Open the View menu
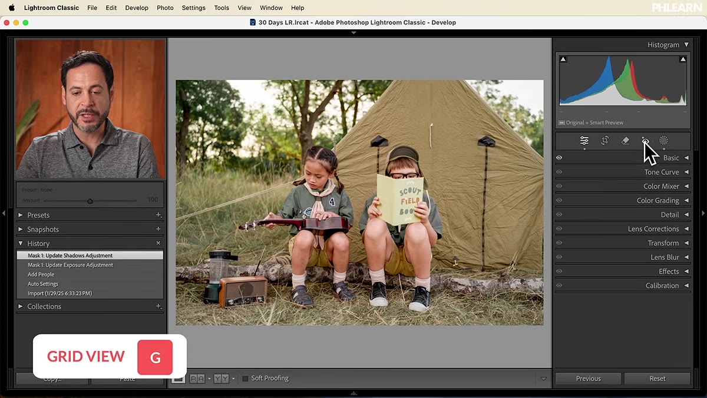707x398 pixels. [x=245, y=8]
